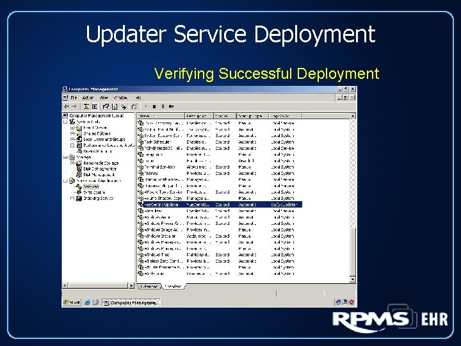Click the rightmost red system tray icon
The width and height of the screenshot is (461, 346).
[x=352, y=302]
